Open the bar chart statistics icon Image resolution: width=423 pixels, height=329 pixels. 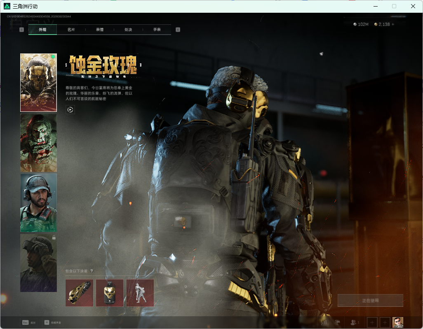click(x=324, y=322)
